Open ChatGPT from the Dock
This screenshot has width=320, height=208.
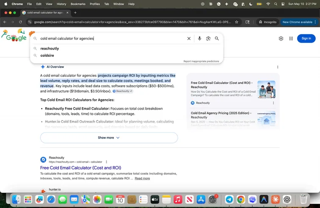[x=287, y=200]
